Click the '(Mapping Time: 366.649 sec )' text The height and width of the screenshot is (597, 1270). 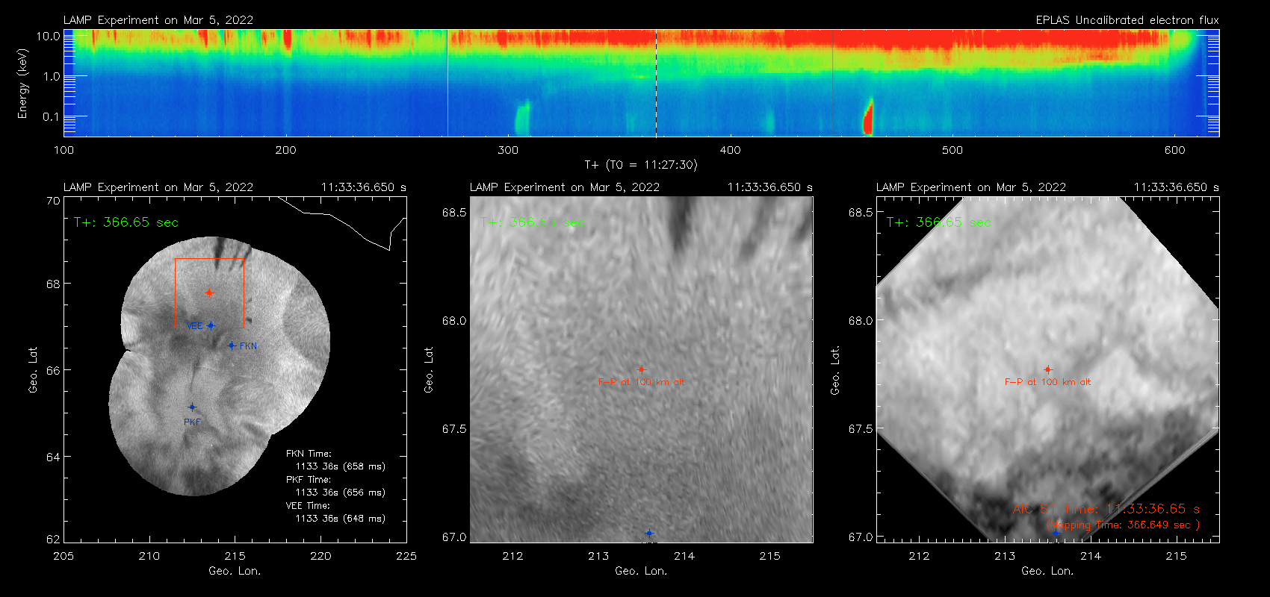pos(1123,525)
